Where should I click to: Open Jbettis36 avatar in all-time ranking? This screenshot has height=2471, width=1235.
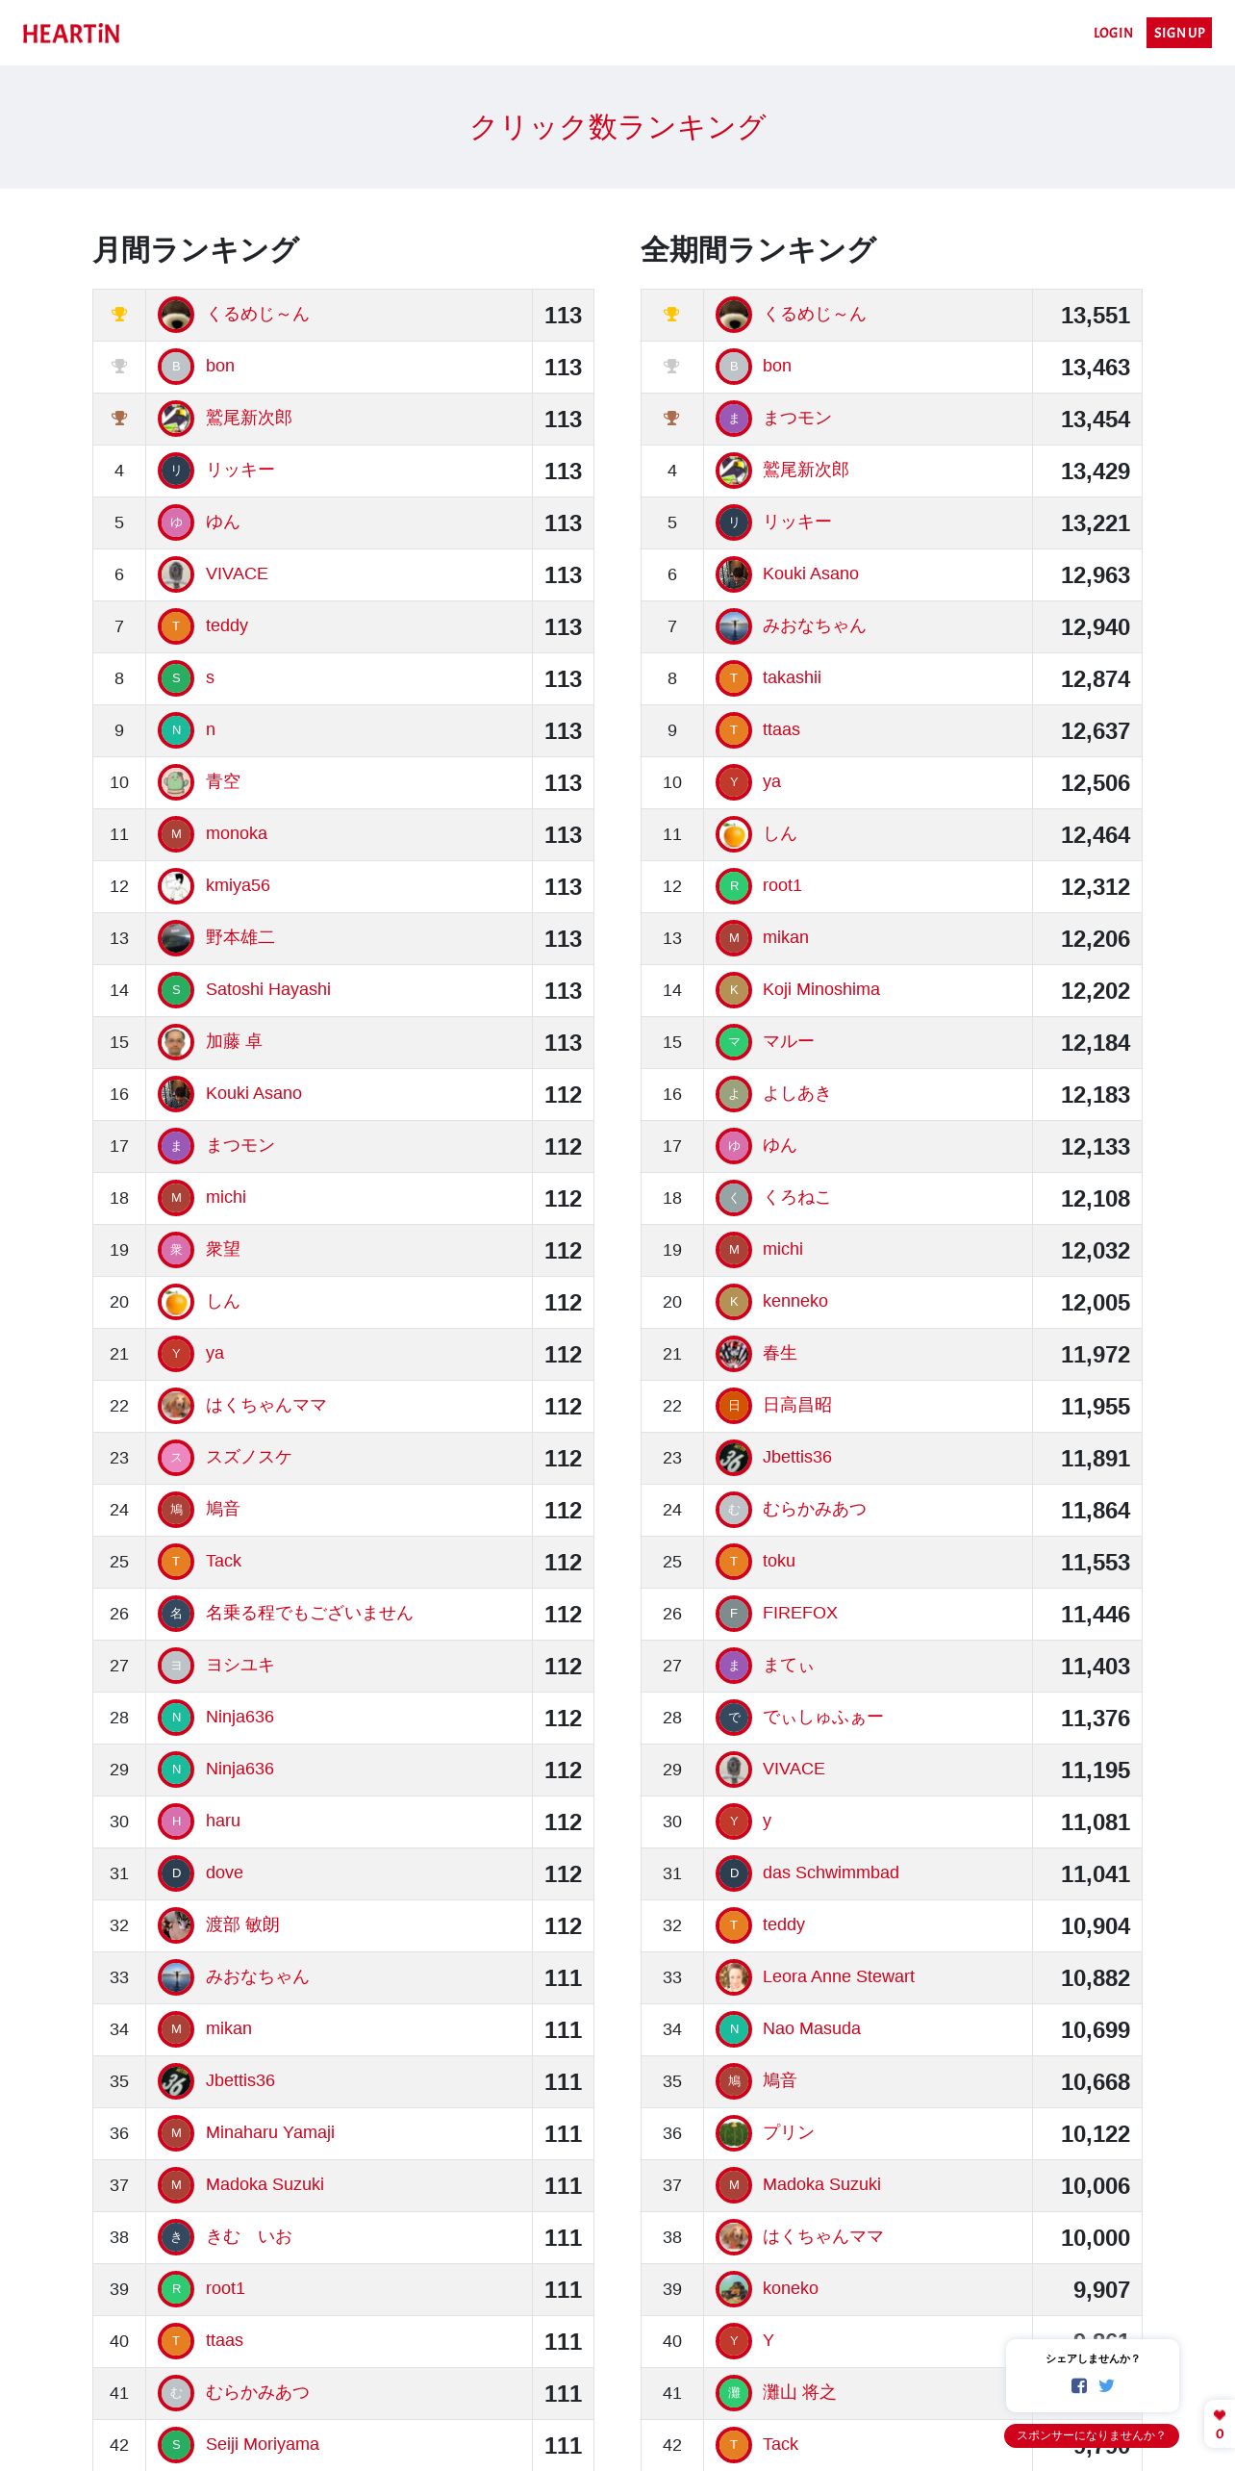tap(734, 1458)
